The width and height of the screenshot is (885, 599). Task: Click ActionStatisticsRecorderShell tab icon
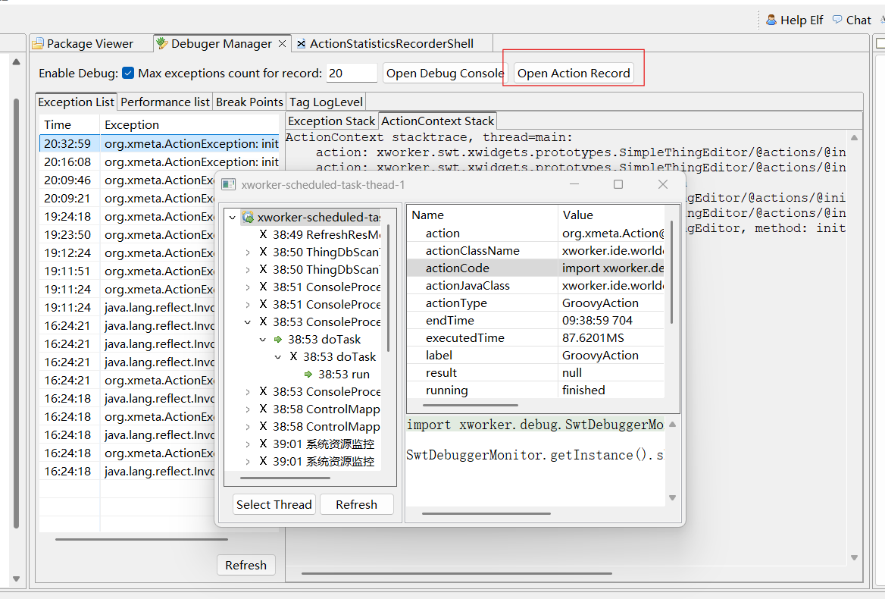[x=302, y=43]
